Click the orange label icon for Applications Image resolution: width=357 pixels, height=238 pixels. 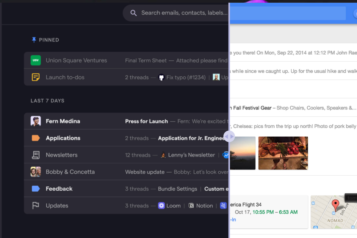point(36,138)
